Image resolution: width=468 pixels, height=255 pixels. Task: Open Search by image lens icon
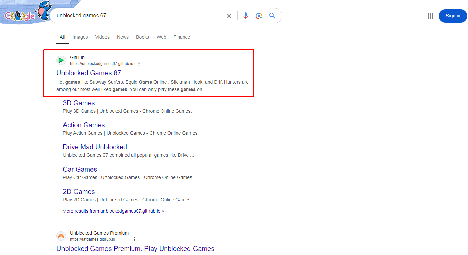(x=259, y=16)
